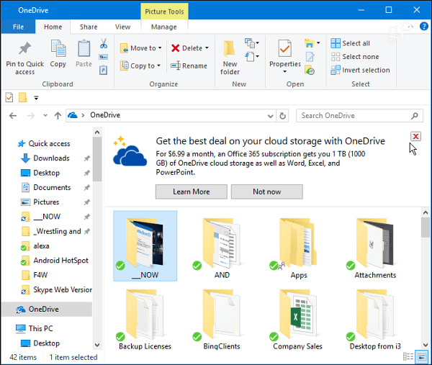Select Android HotSpot folder in sidebar
This screenshot has height=365, width=432.
(61, 261)
